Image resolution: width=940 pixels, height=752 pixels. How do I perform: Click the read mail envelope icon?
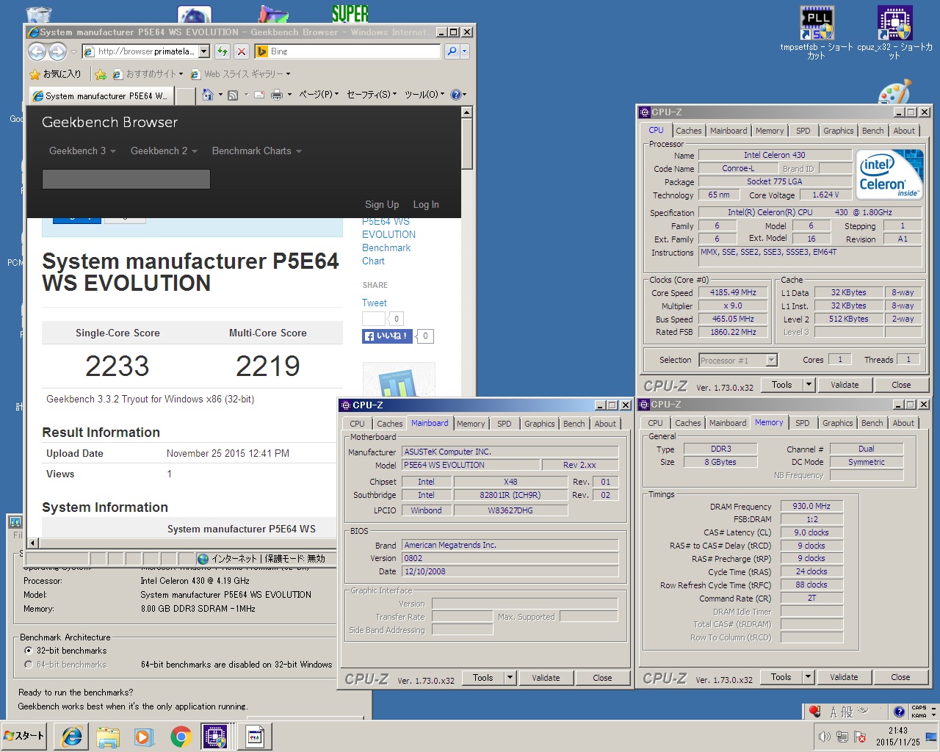point(258,95)
